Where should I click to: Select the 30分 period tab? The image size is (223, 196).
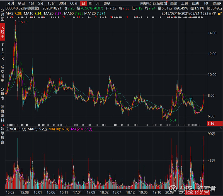pos(62,3)
